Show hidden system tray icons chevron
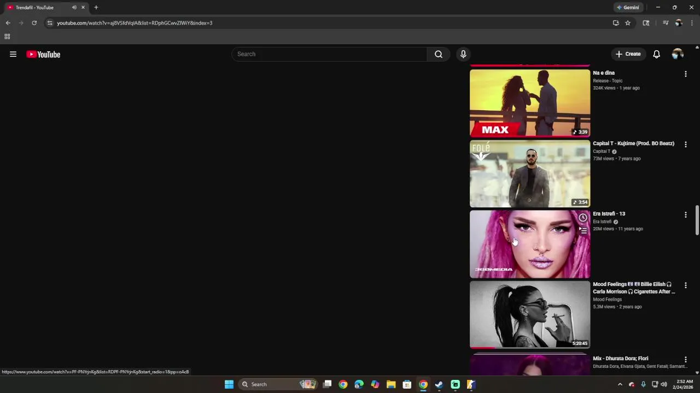 point(620,384)
